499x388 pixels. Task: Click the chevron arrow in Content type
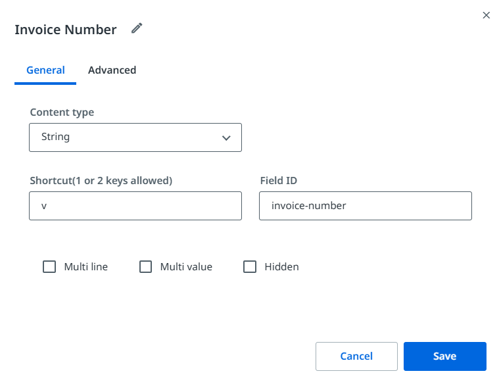tap(226, 138)
